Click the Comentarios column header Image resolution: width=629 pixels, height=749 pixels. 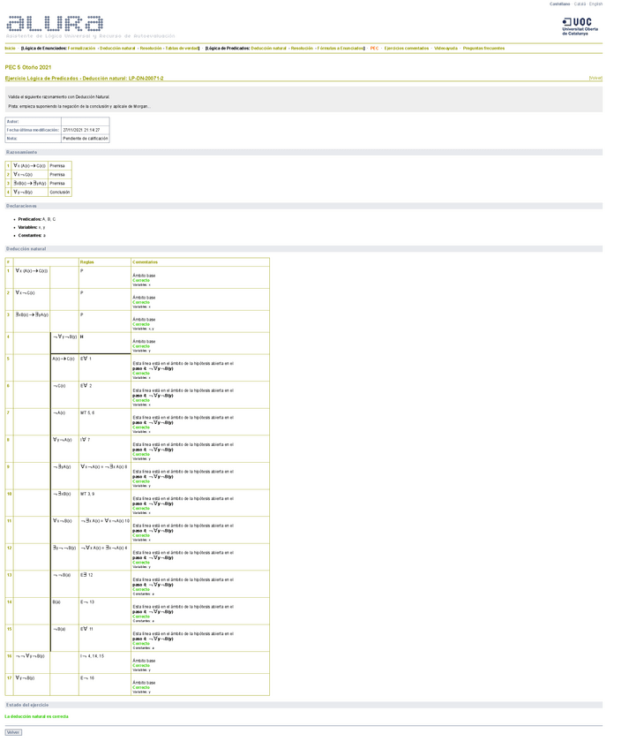(x=145, y=262)
